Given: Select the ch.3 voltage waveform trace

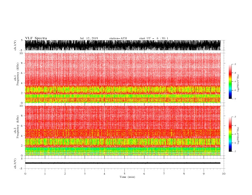Looking at the screenshot, I should [x=123, y=163].
